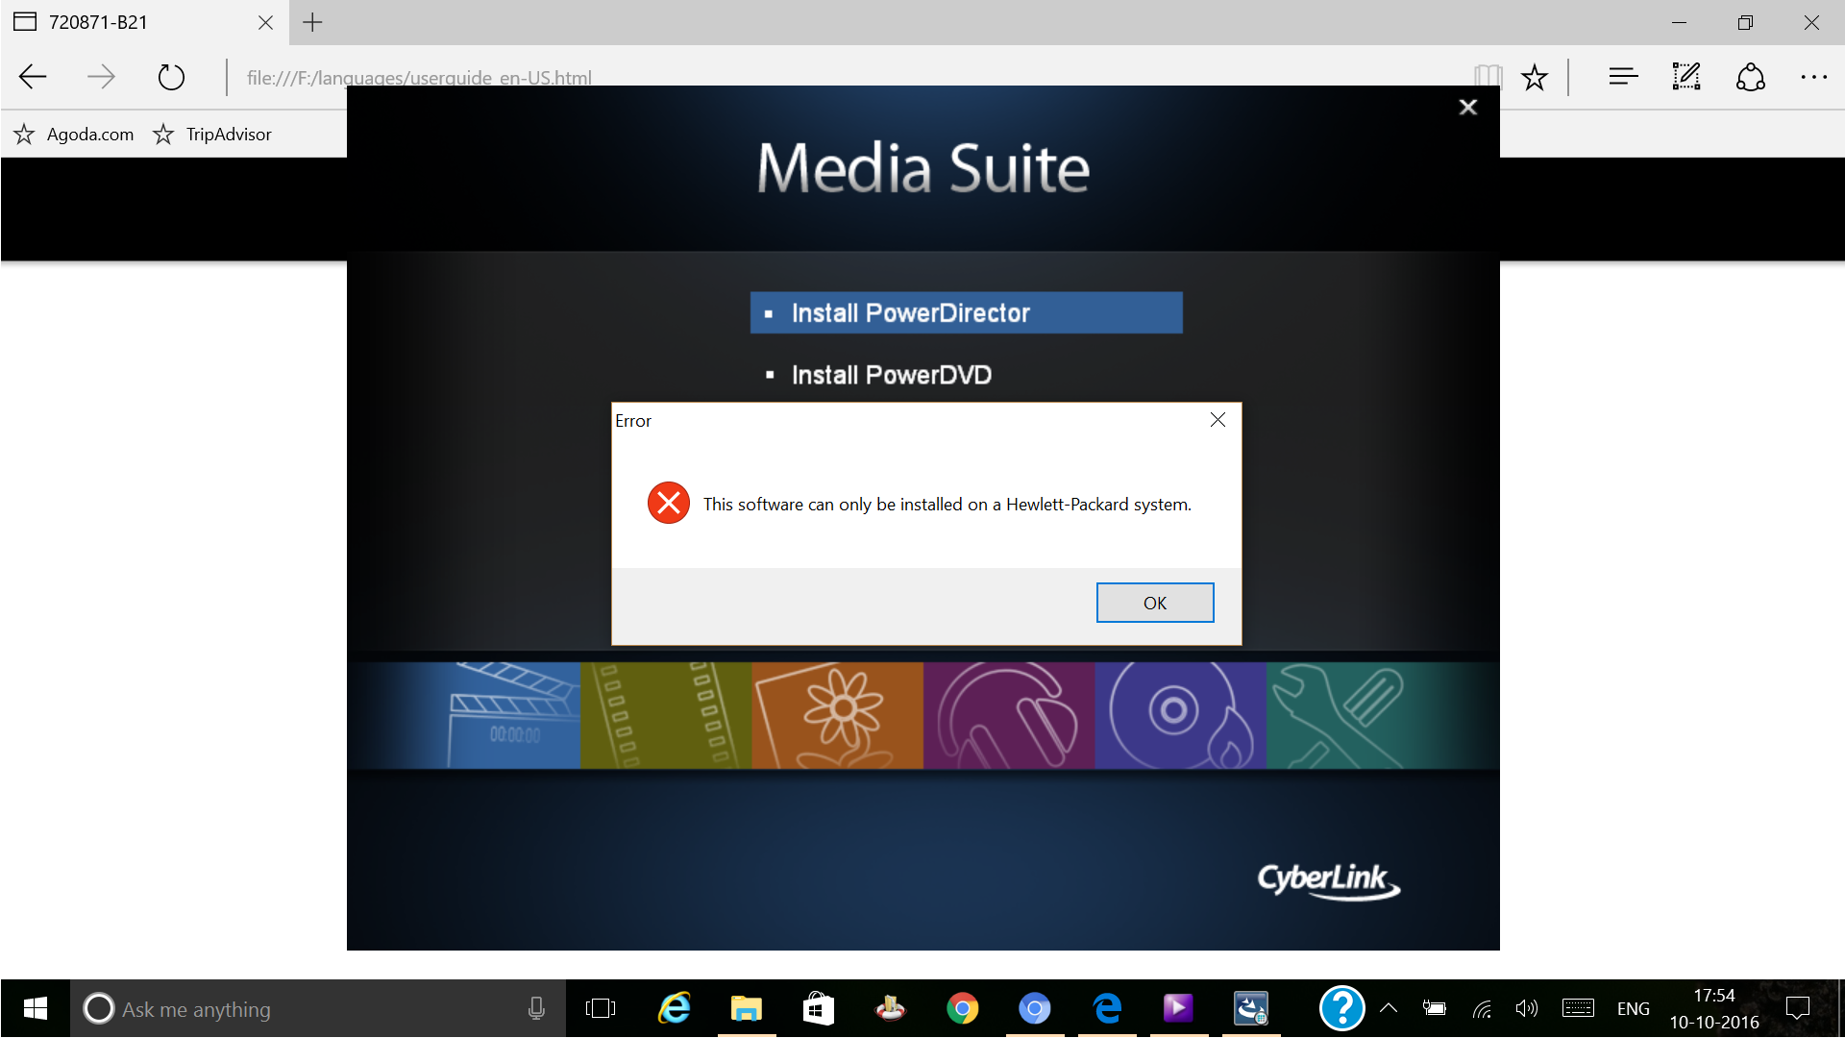This screenshot has height=1038, width=1845.
Task: Click the blue help question mark icon
Action: [1341, 1008]
